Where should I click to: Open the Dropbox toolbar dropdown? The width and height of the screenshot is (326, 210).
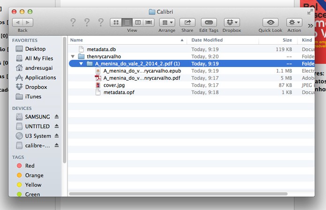pos(232,22)
